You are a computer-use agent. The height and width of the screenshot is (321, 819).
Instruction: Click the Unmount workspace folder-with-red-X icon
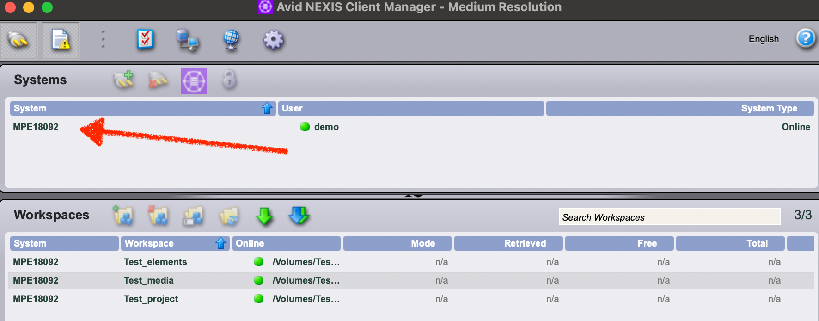[158, 216]
